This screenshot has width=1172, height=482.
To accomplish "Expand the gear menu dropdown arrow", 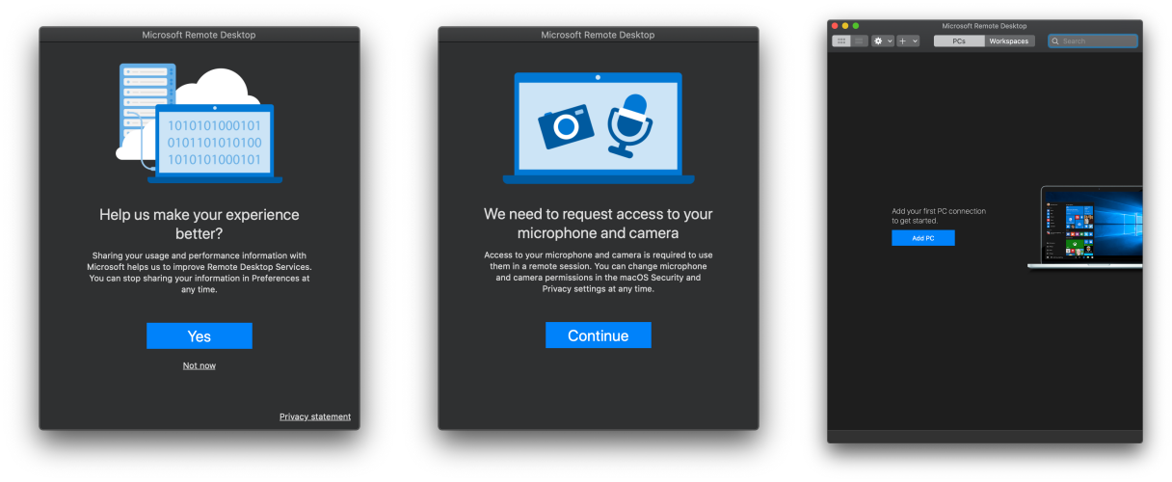I will (x=890, y=41).
